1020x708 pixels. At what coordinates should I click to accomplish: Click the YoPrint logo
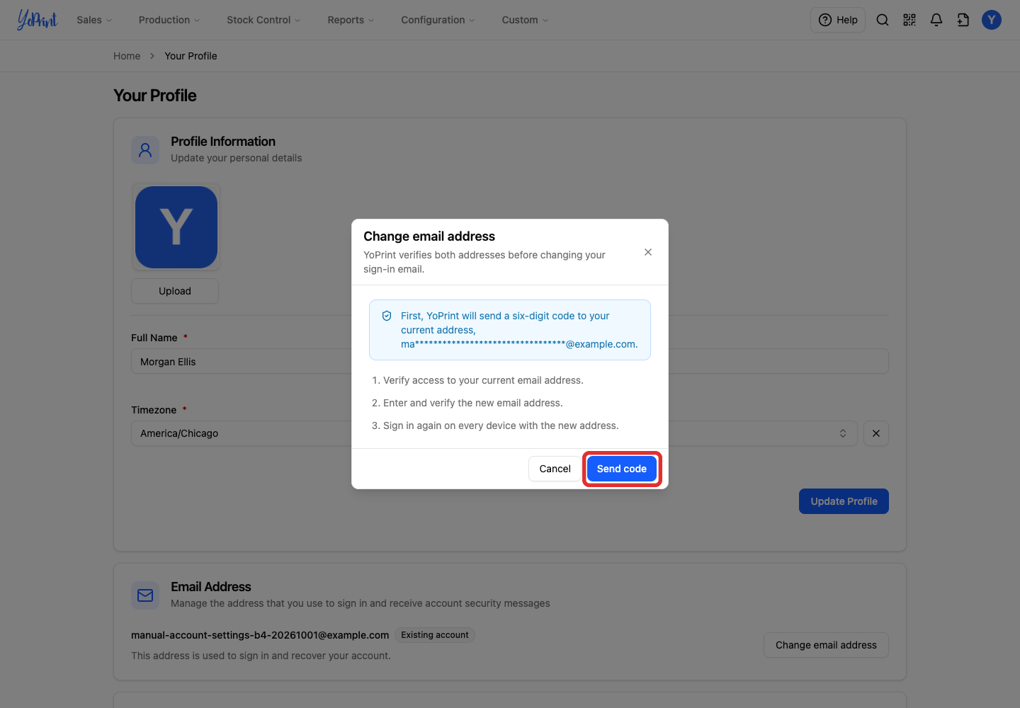[x=38, y=20]
